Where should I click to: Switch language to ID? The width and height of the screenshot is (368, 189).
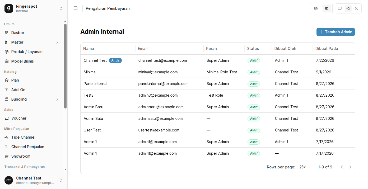(x=327, y=8)
